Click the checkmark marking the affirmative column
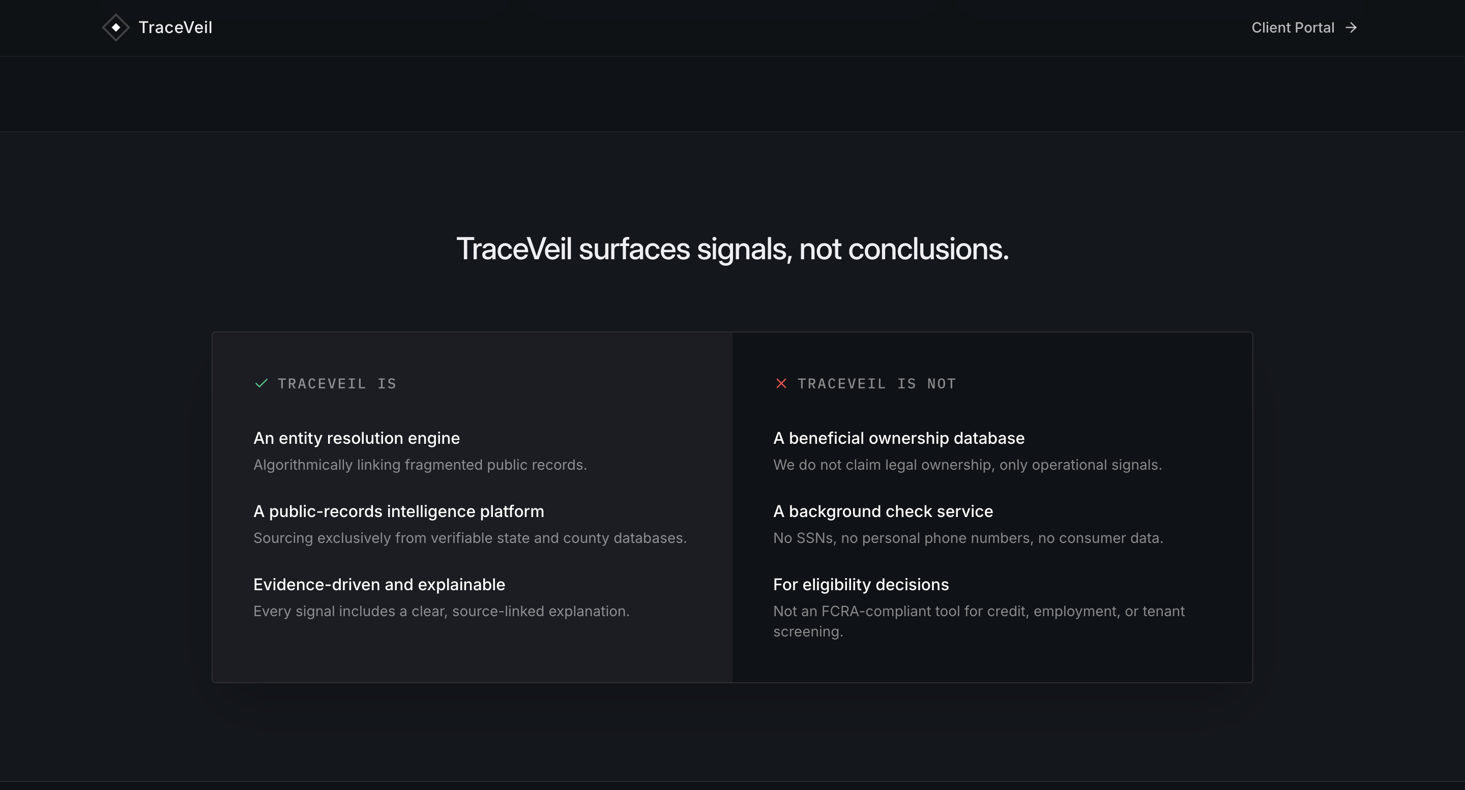 pyautogui.click(x=261, y=384)
